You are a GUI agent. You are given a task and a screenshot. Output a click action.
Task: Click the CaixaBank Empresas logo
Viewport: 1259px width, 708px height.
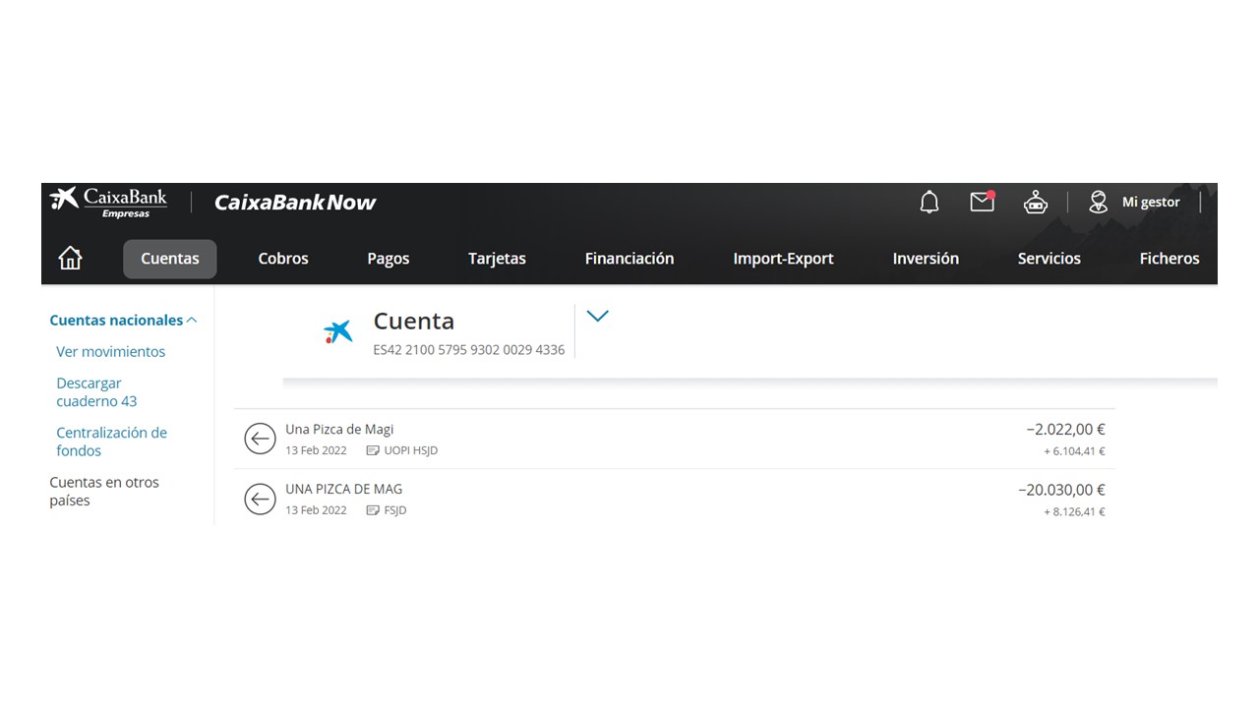click(x=109, y=202)
